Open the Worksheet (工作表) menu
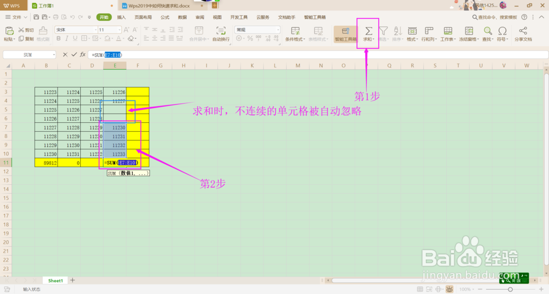Viewport: 549px width, 294px height. click(x=448, y=34)
